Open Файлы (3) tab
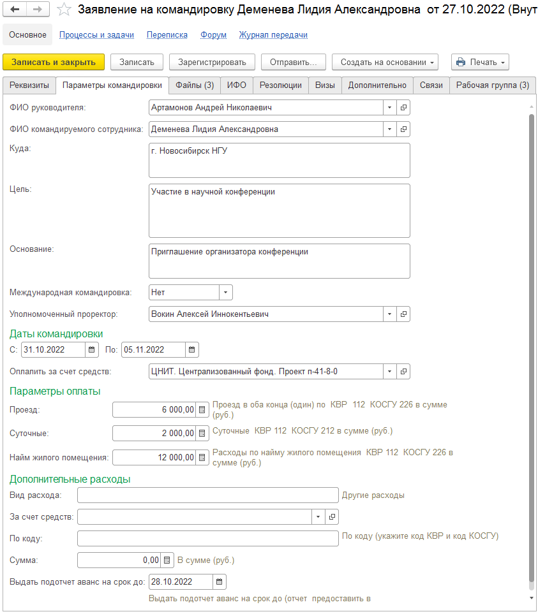 195,85
